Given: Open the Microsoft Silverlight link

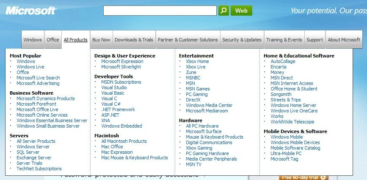Looking at the screenshot, I should pos(121,67).
